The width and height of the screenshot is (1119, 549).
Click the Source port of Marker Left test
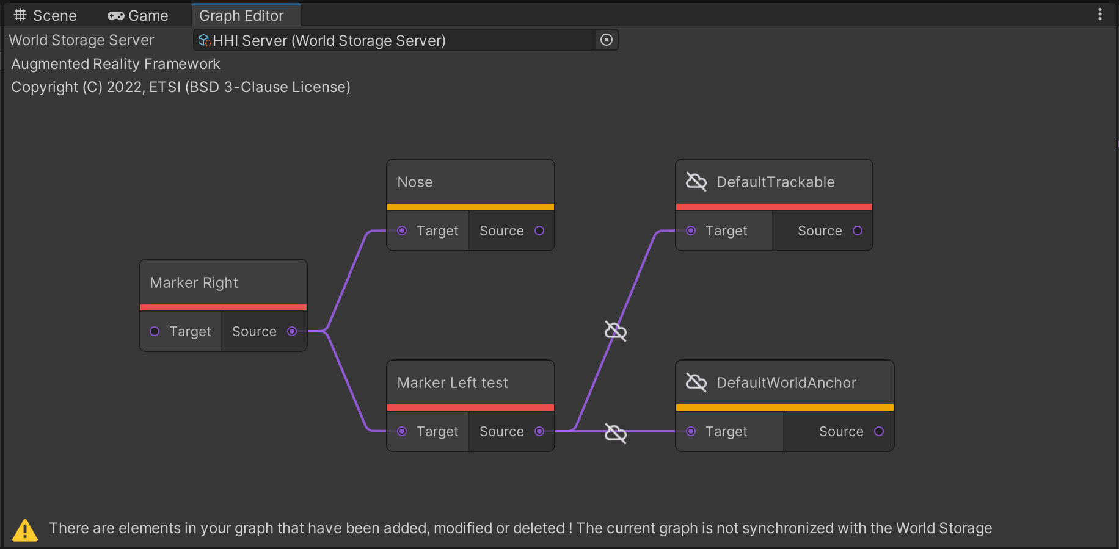point(539,431)
